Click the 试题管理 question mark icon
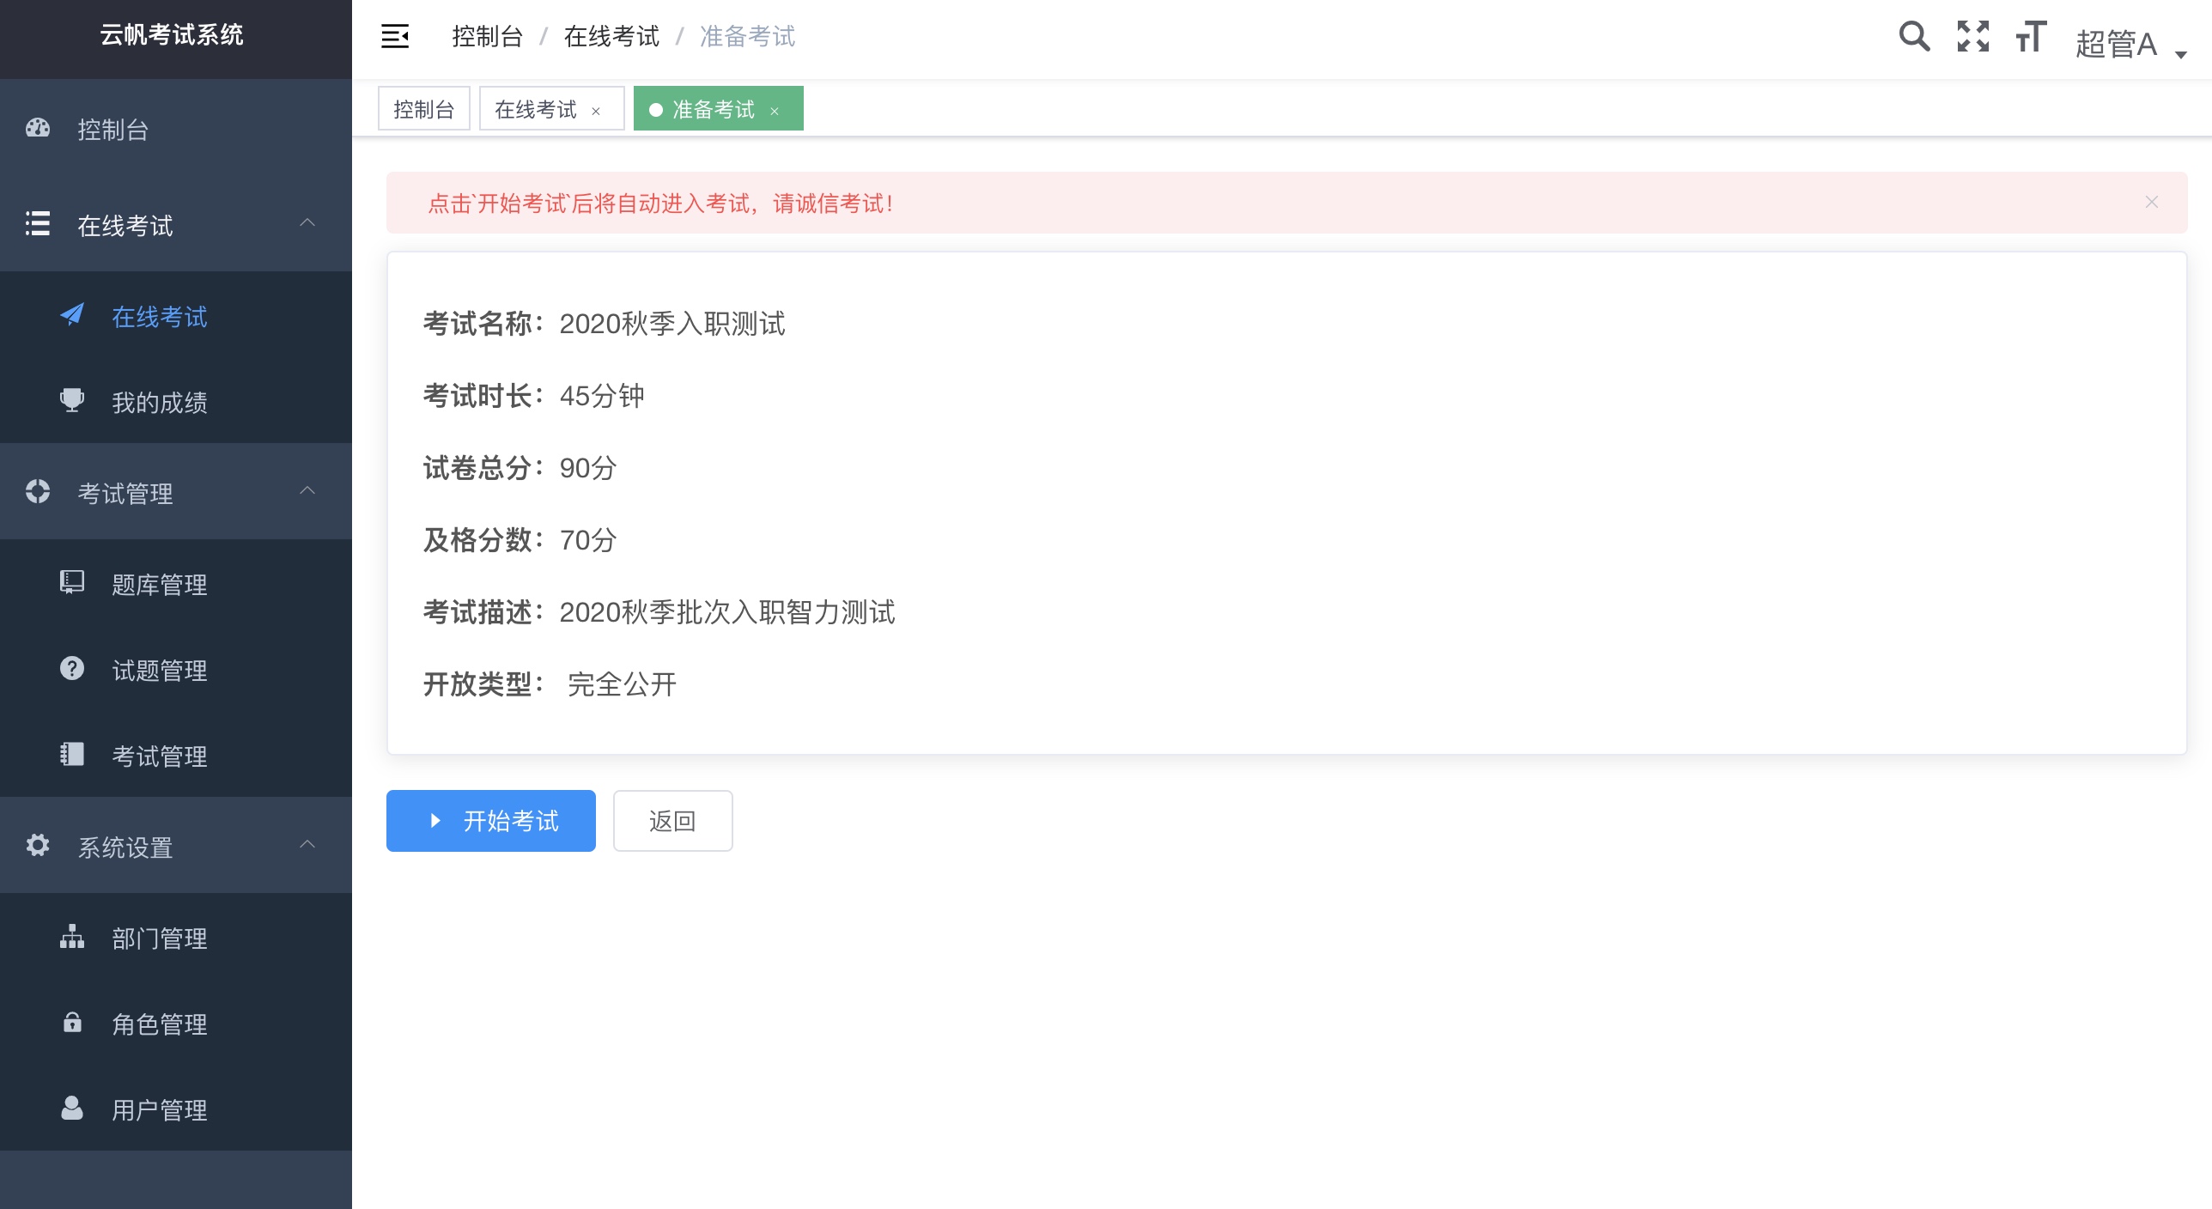This screenshot has height=1209, width=2212. 71,669
